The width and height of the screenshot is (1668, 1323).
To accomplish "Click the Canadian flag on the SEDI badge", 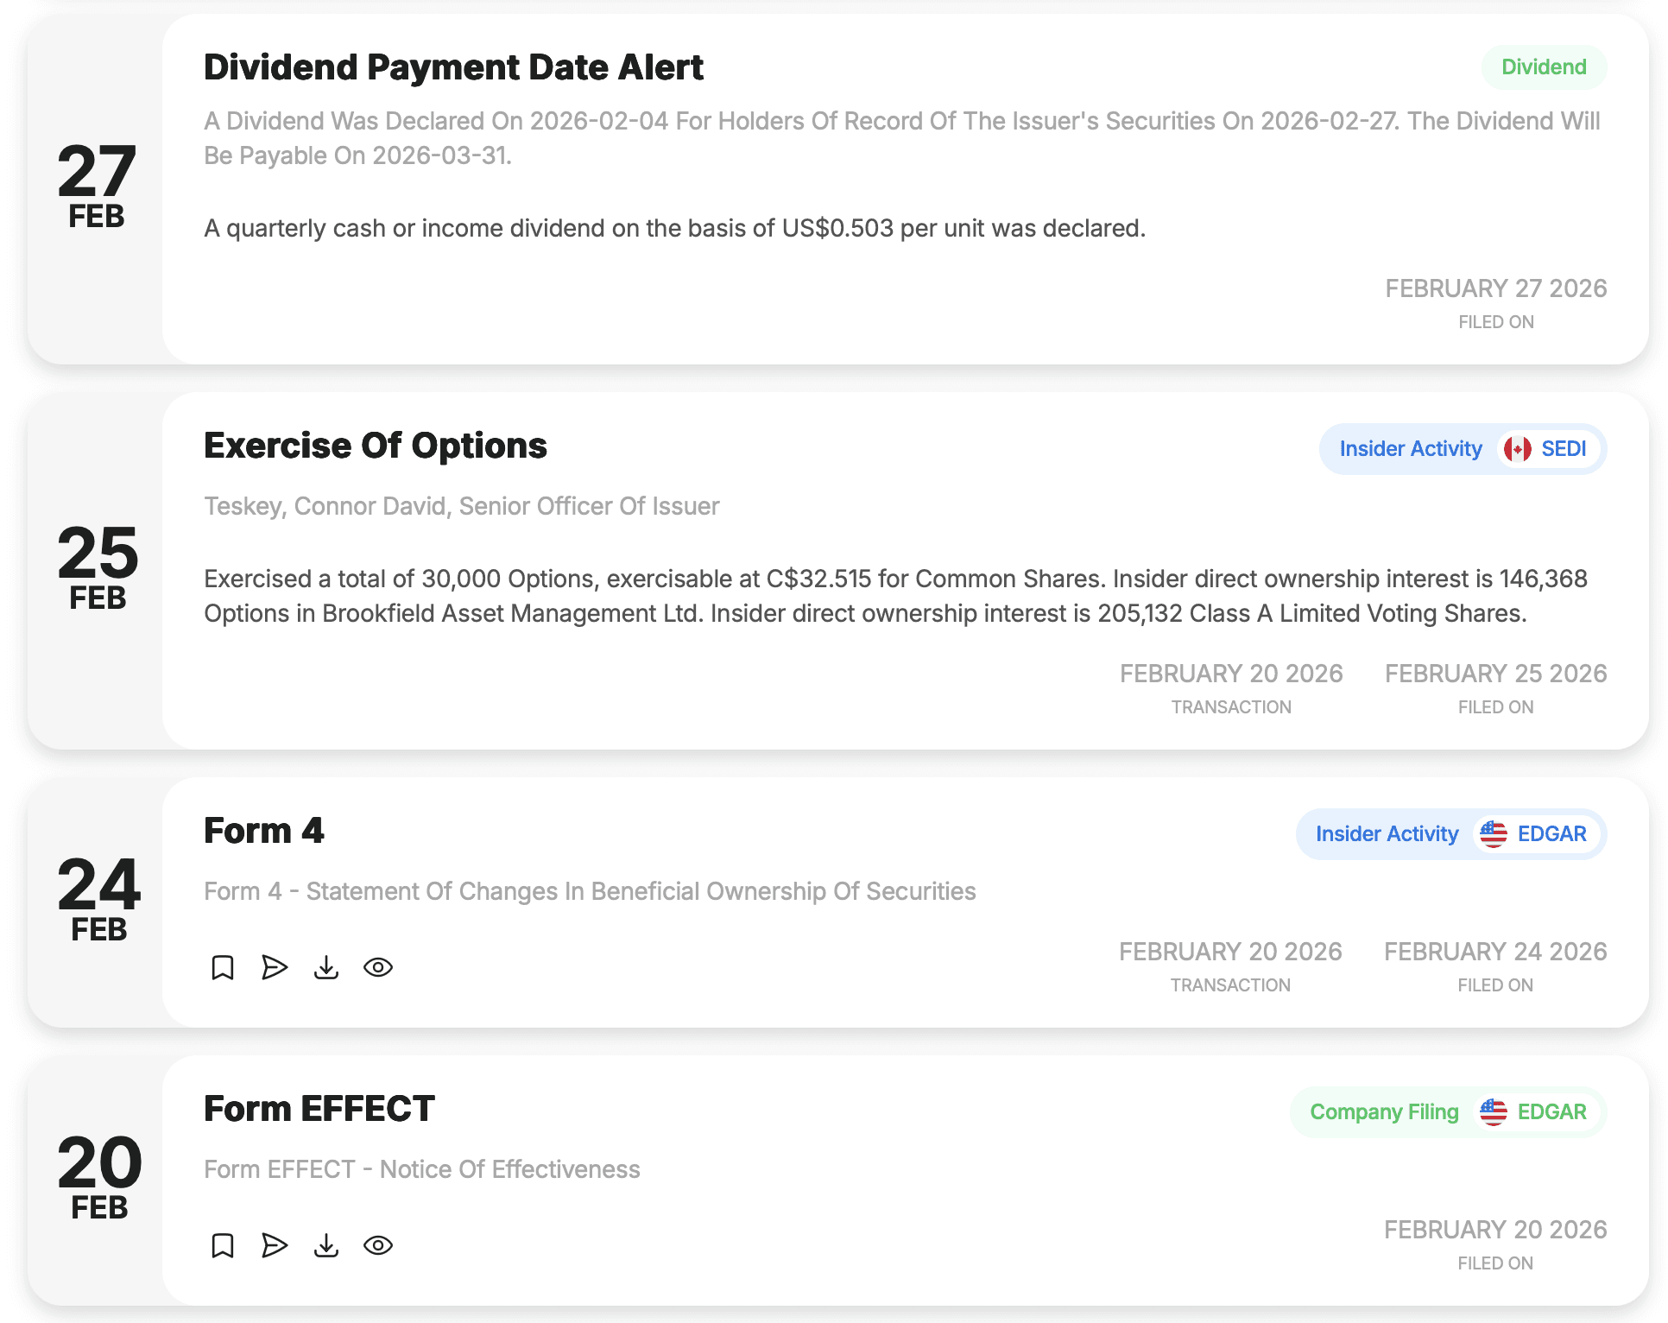I will (1518, 449).
